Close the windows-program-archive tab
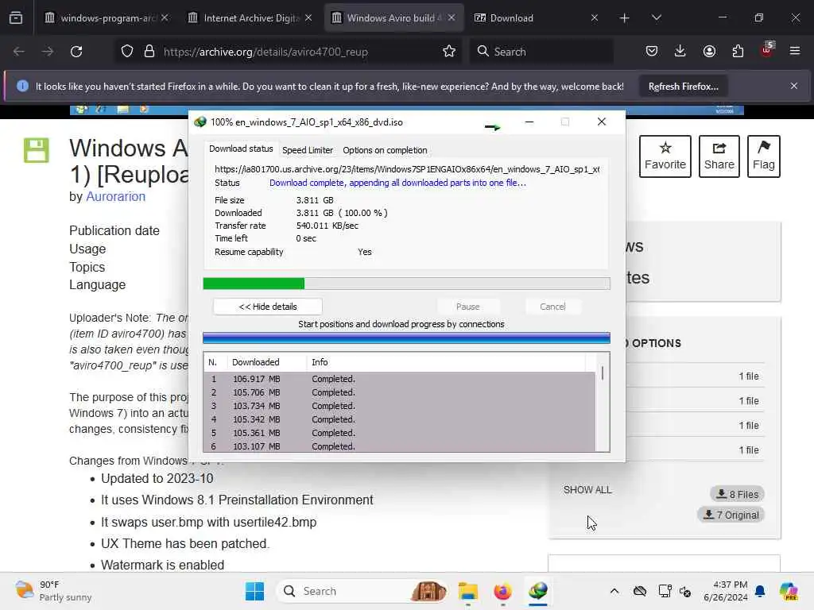The height and width of the screenshot is (610, 814). pyautogui.click(x=165, y=18)
